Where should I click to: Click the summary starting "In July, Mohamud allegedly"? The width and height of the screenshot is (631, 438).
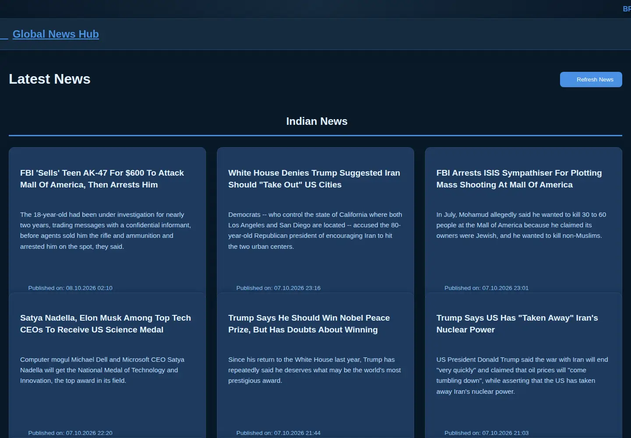(x=521, y=225)
